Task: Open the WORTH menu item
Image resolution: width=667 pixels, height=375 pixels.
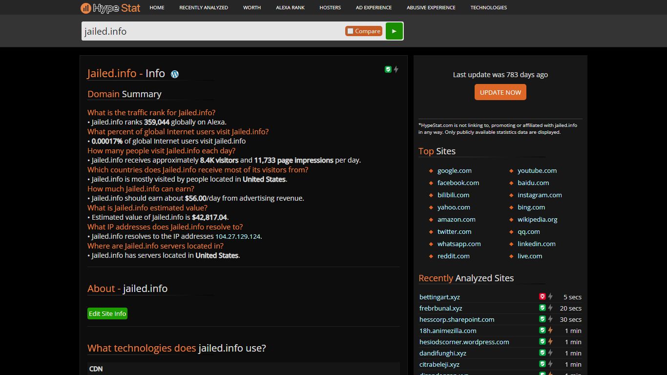Action: coord(252,7)
